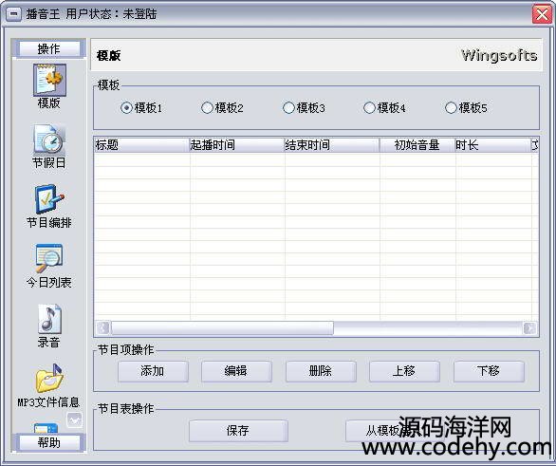Open the 节目编排 program scheduling icon
The image size is (556, 466).
coord(49,199)
